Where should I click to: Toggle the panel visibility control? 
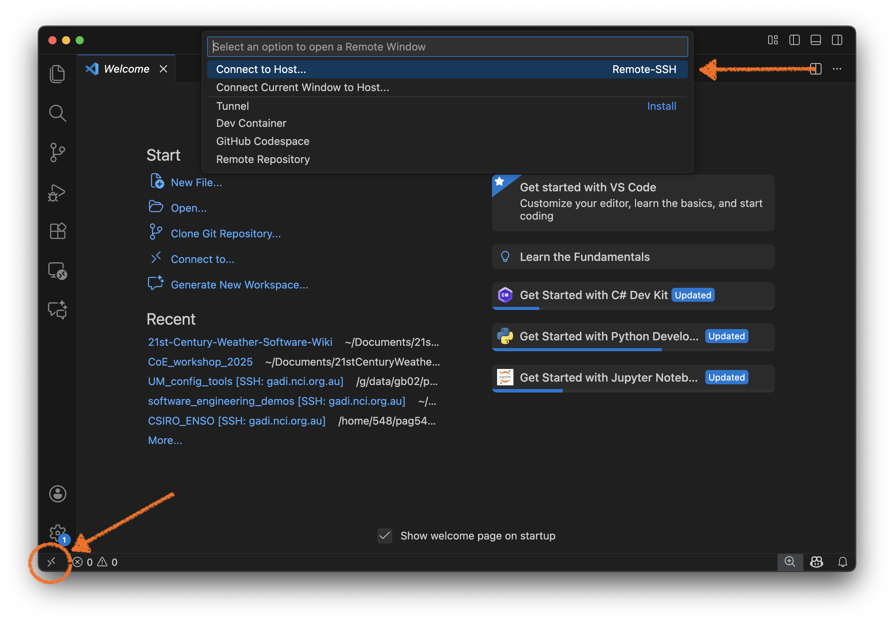coord(816,40)
